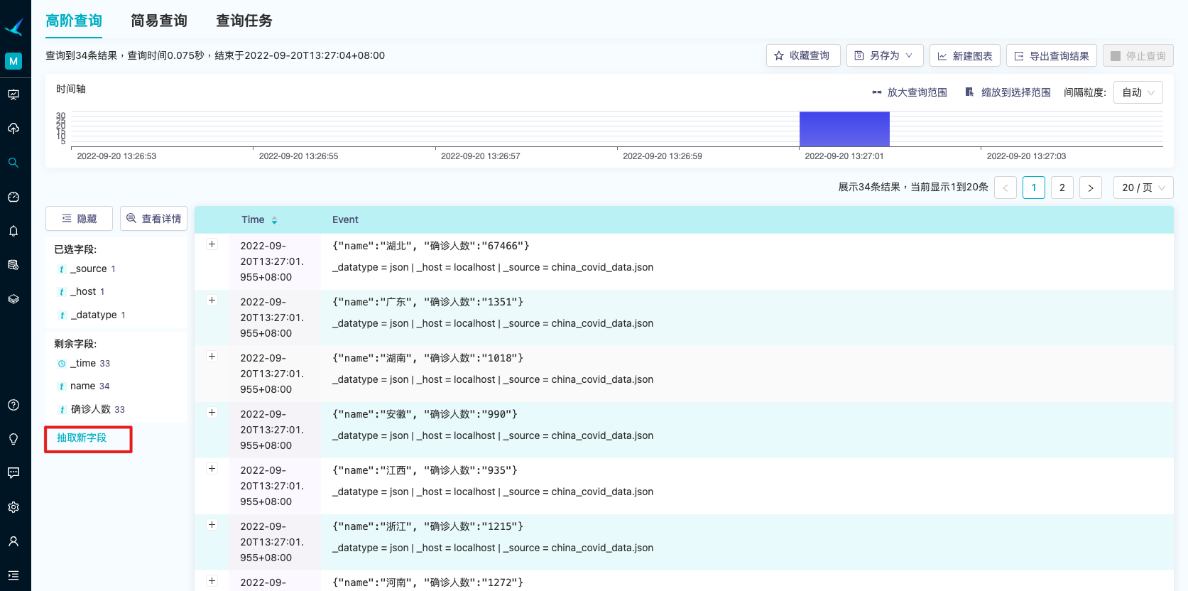
Task: Expand the 河南 event row
Action: pos(212,581)
